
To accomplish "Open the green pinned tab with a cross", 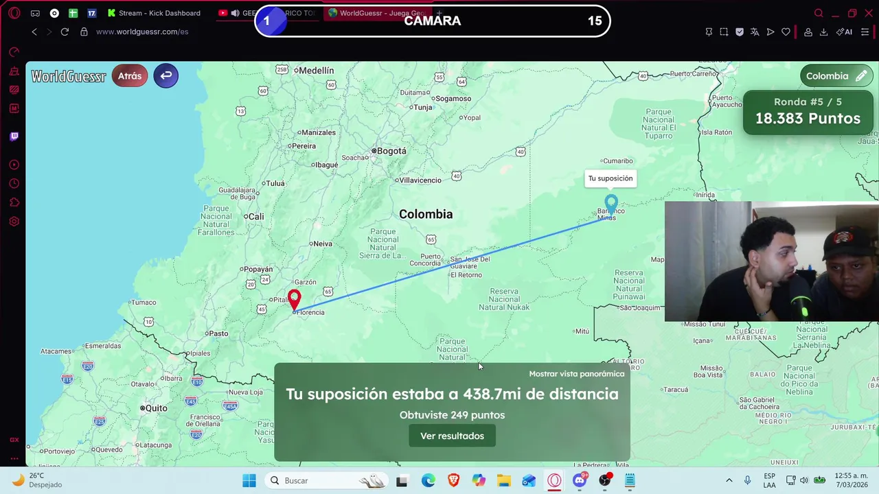I will [x=73, y=13].
